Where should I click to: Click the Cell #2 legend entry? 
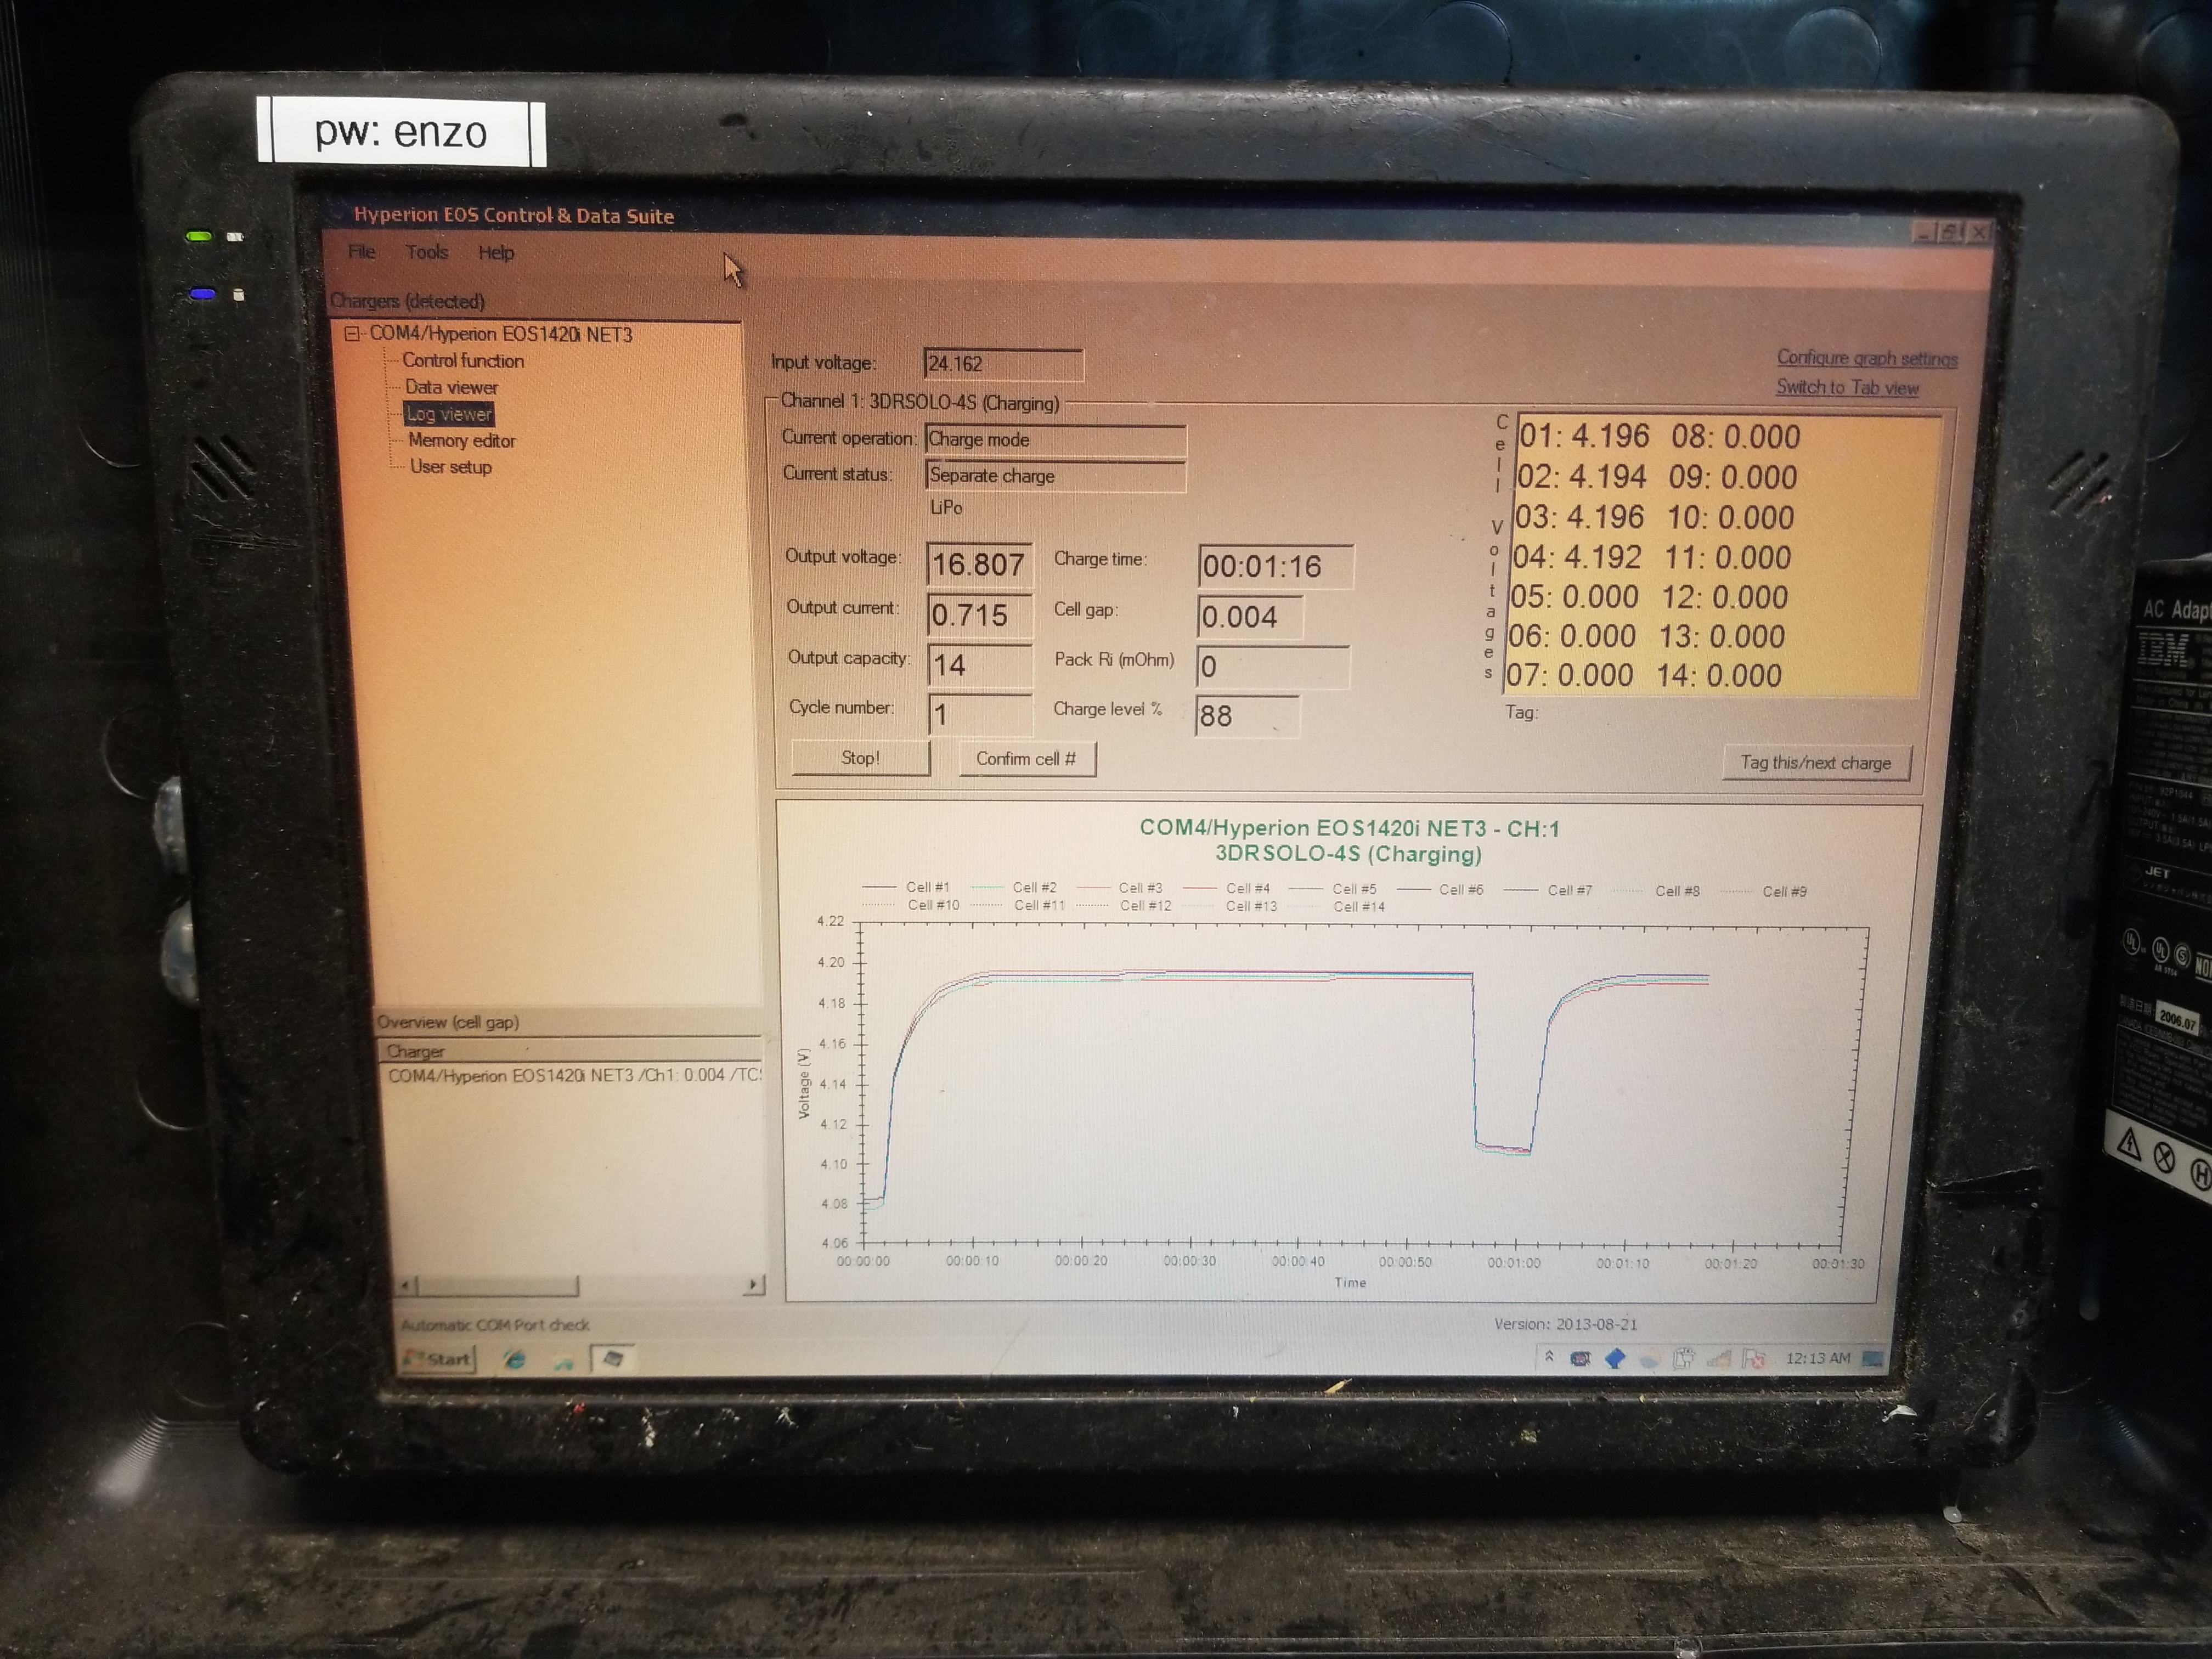pyautogui.click(x=1014, y=887)
